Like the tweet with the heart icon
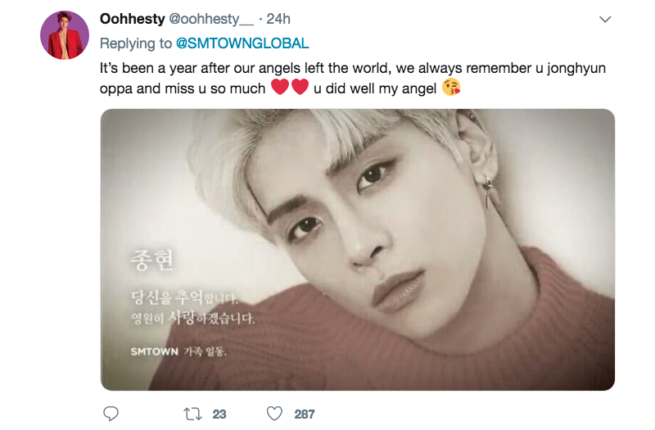 274,414
